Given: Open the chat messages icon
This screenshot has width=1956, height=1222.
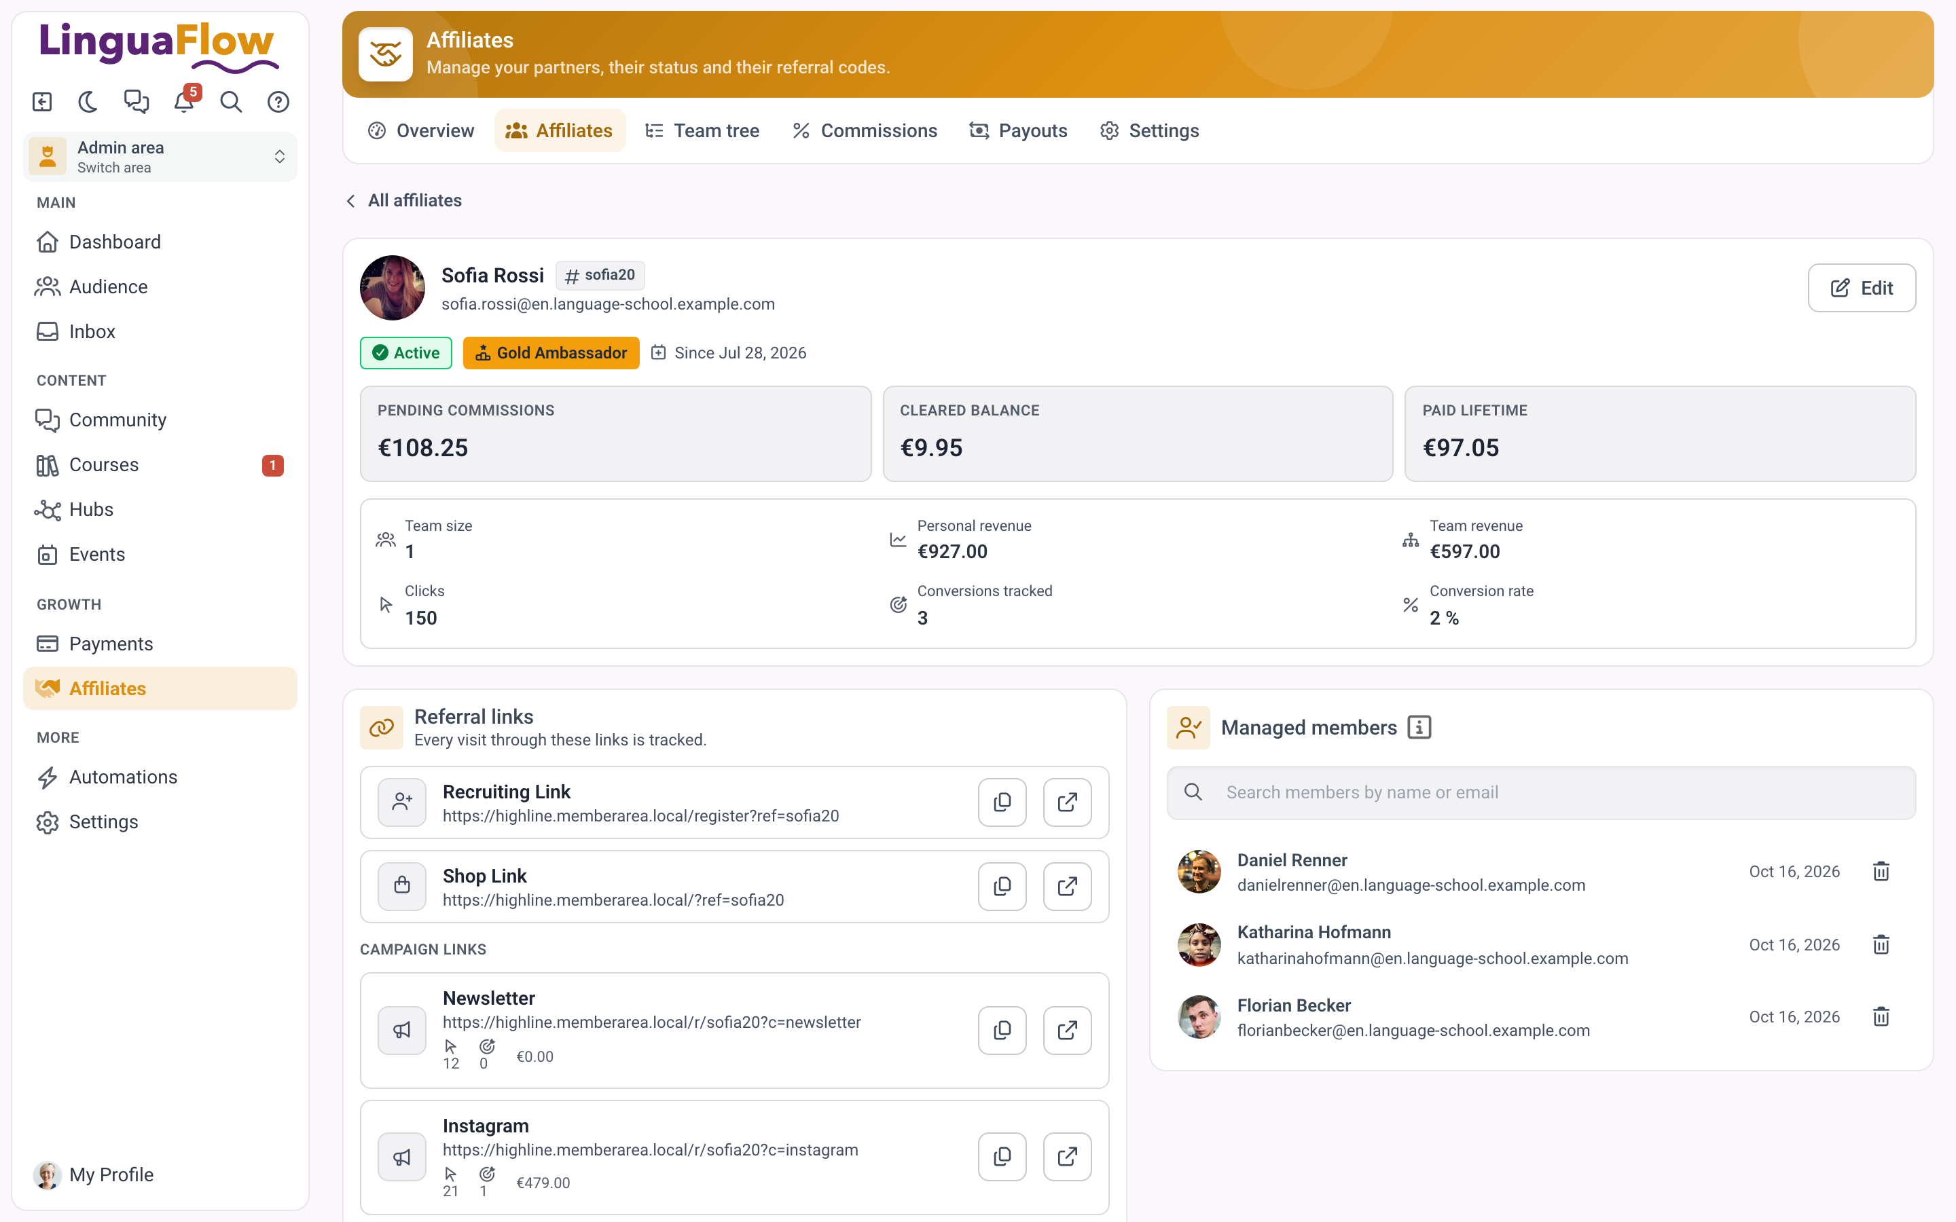Looking at the screenshot, I should pyautogui.click(x=136, y=102).
